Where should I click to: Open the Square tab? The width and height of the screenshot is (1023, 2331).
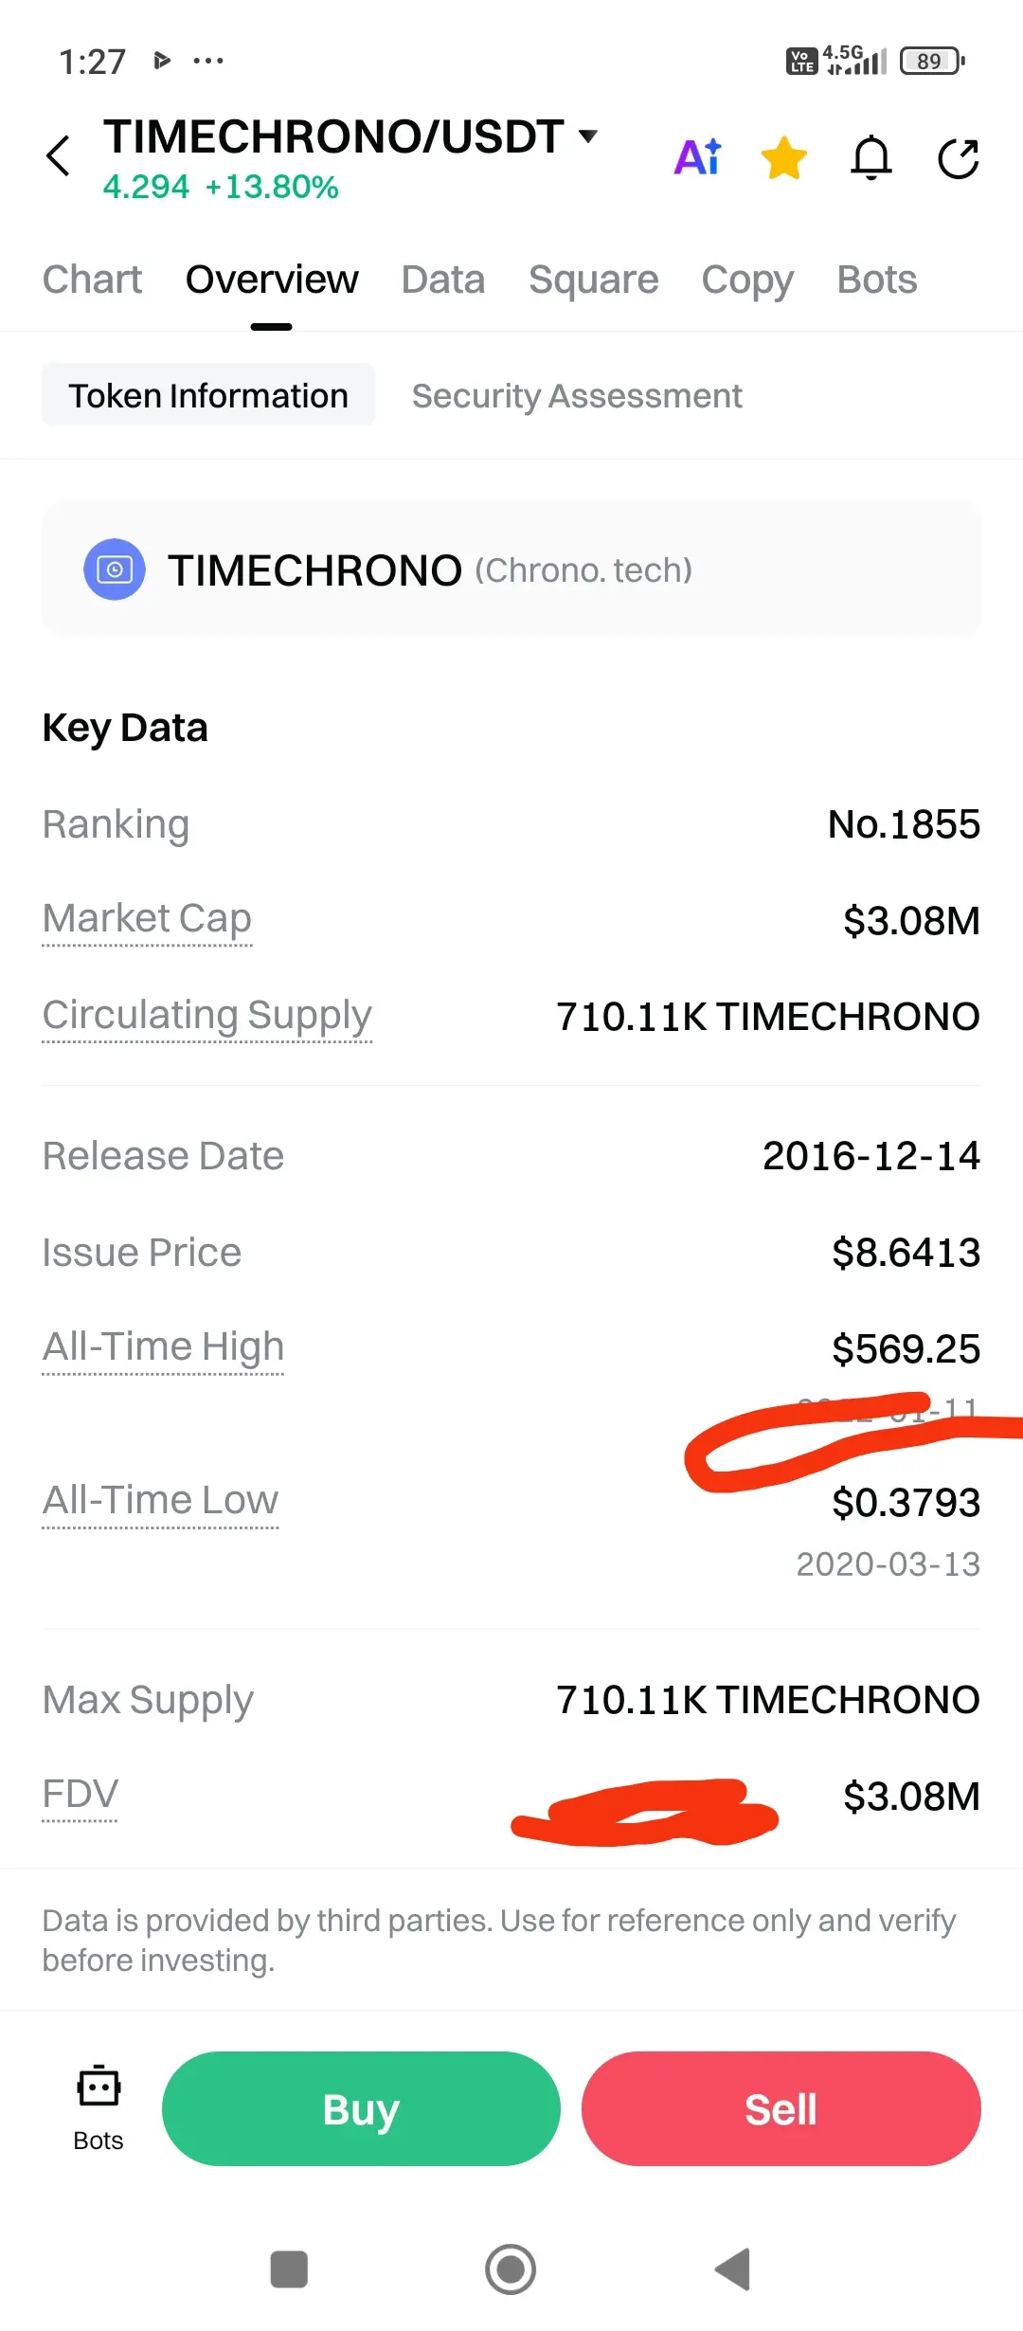click(x=593, y=280)
